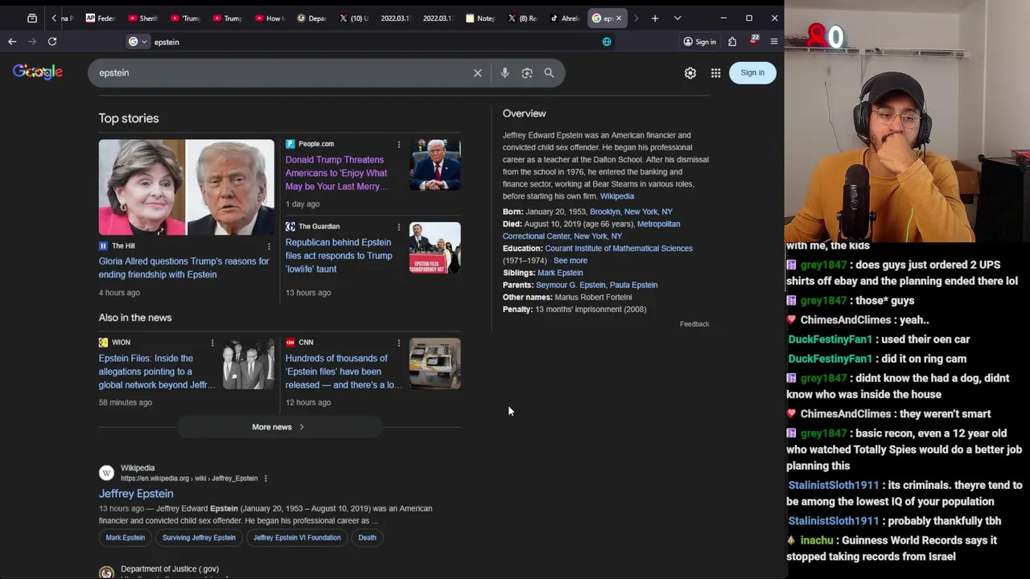
Task: Switch to the X (10) tab
Action: 354,18
